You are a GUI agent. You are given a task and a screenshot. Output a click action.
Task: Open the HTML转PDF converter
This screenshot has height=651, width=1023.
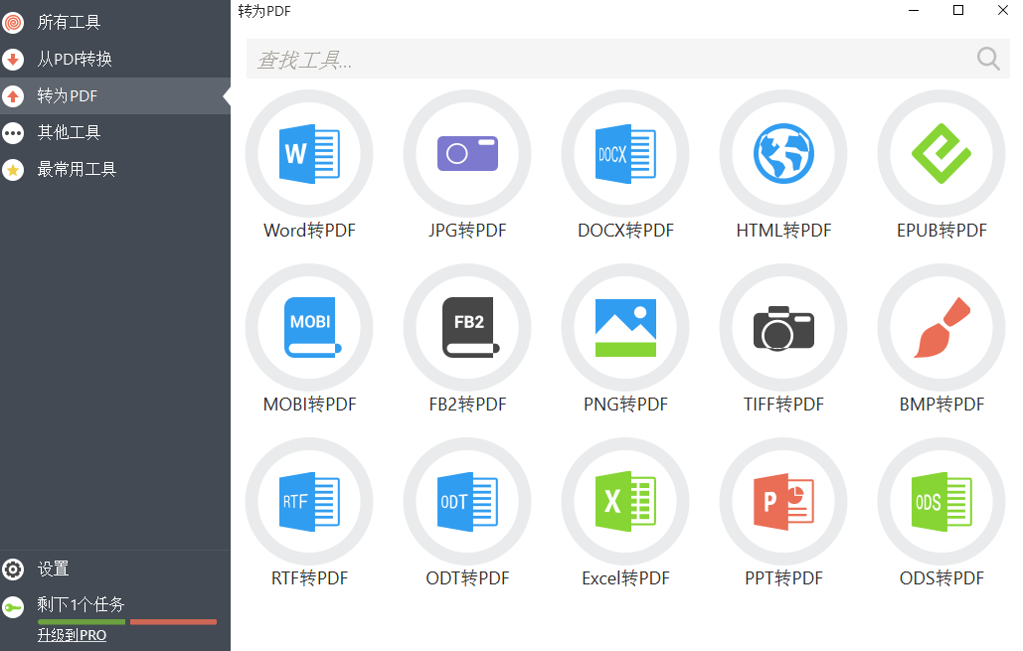point(783,154)
